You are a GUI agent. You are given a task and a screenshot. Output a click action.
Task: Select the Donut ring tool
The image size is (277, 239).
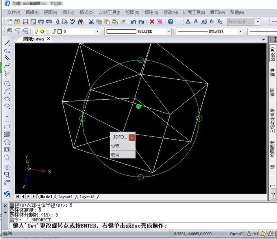click(x=7, y=167)
